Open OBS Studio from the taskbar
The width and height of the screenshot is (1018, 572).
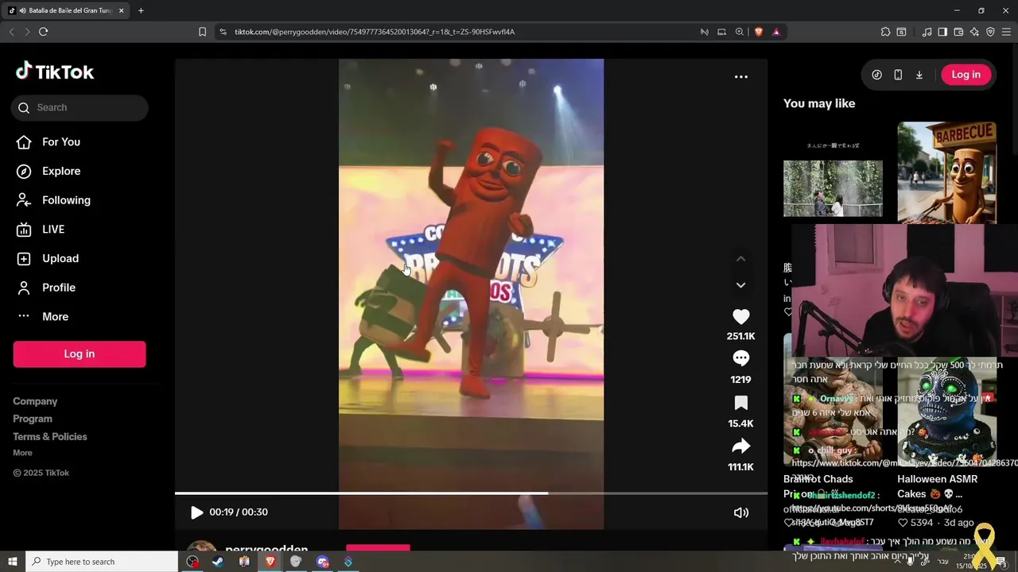point(192,562)
